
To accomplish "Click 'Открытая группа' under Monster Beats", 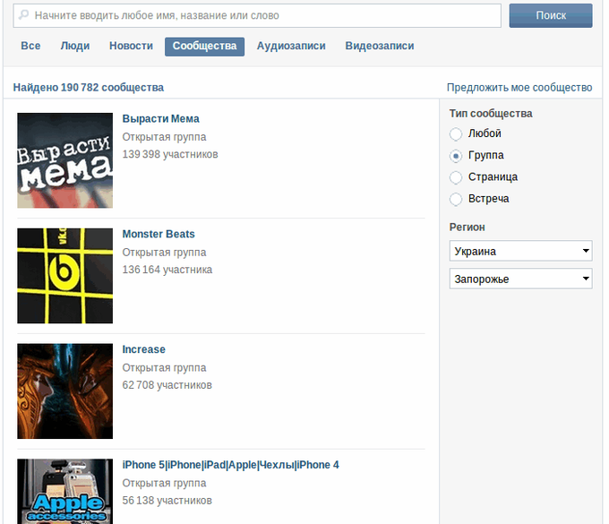I will coord(164,253).
